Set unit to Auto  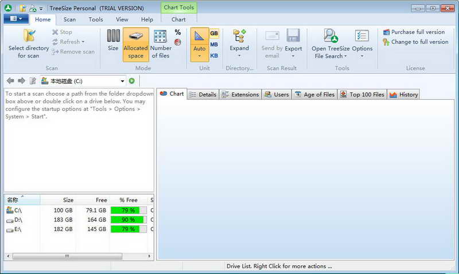199,45
